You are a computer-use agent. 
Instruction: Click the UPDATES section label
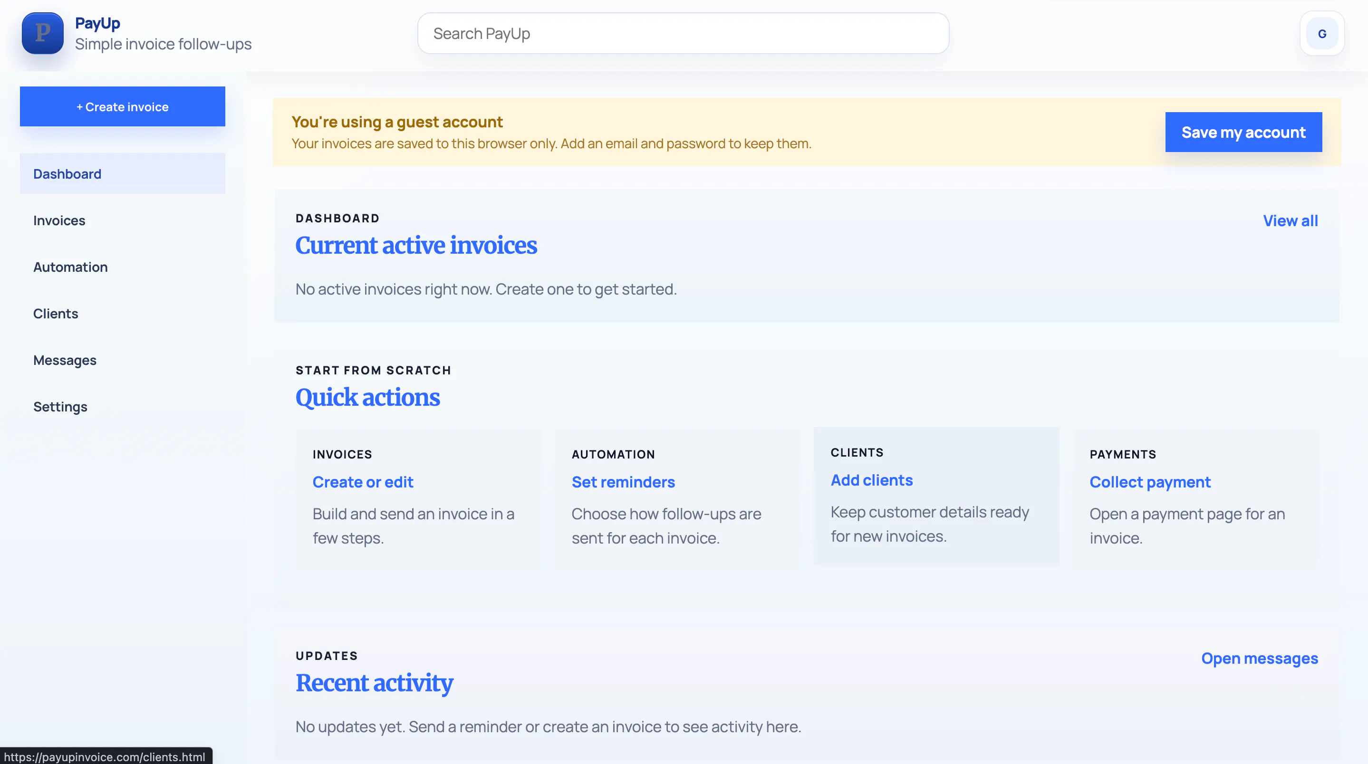(327, 656)
